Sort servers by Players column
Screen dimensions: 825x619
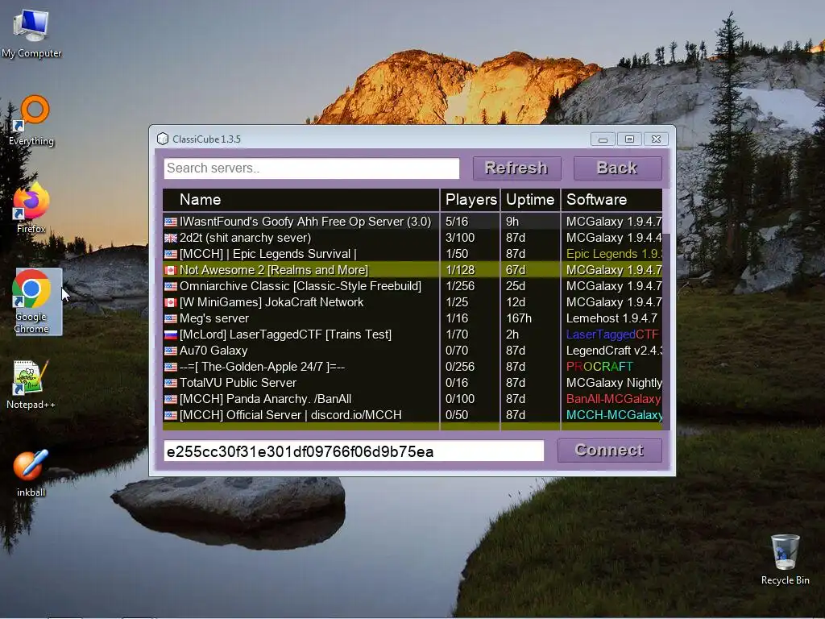[471, 200]
